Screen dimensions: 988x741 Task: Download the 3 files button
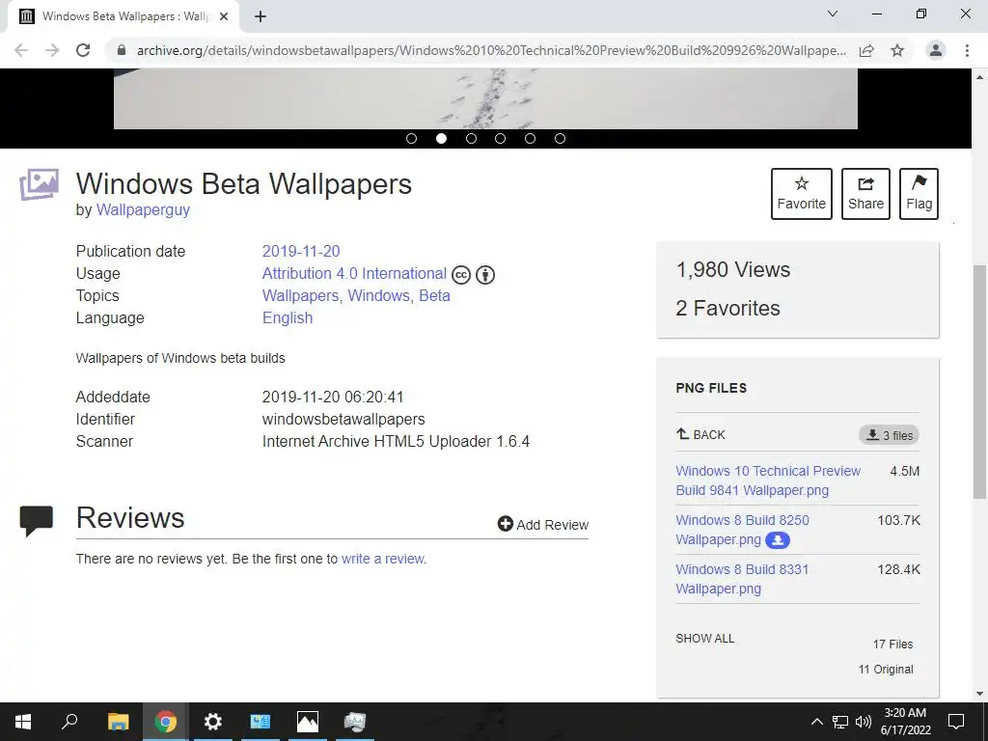(889, 435)
